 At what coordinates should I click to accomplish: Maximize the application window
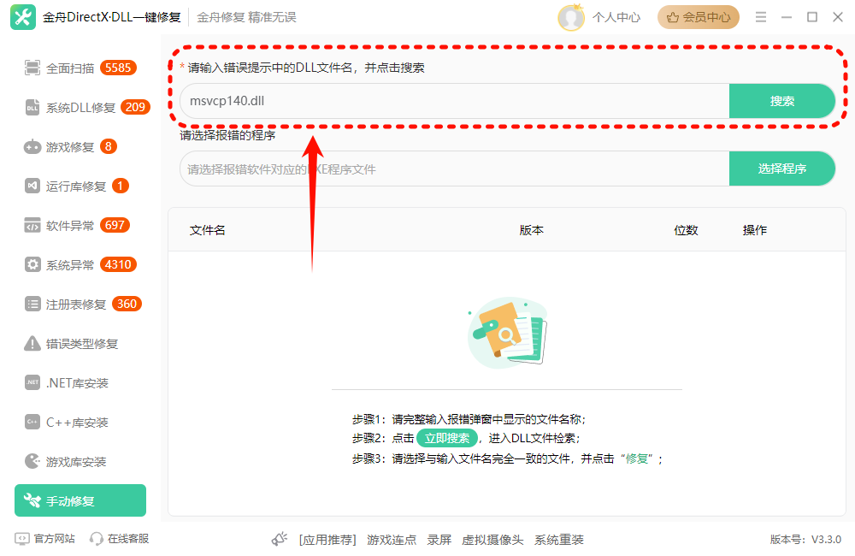coord(812,17)
